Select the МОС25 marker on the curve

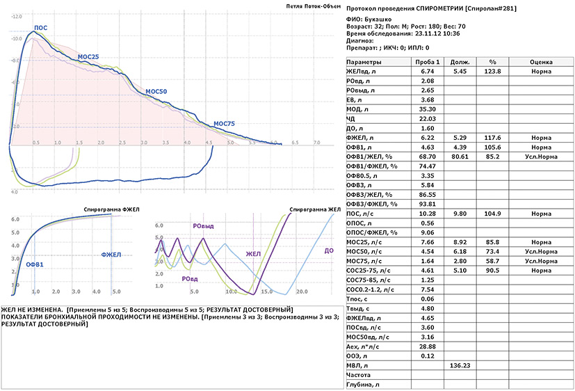(88, 57)
